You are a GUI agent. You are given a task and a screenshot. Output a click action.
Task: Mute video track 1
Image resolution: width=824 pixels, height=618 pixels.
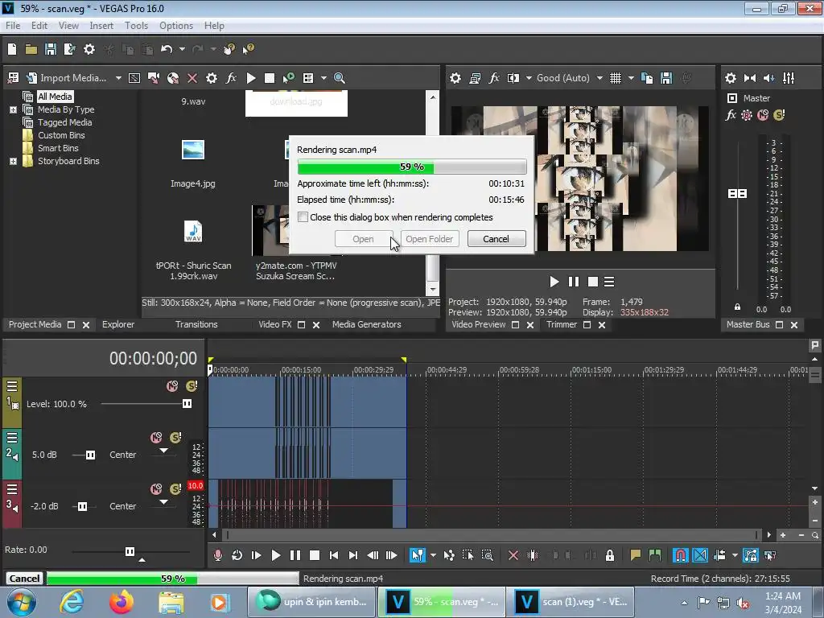point(171,386)
